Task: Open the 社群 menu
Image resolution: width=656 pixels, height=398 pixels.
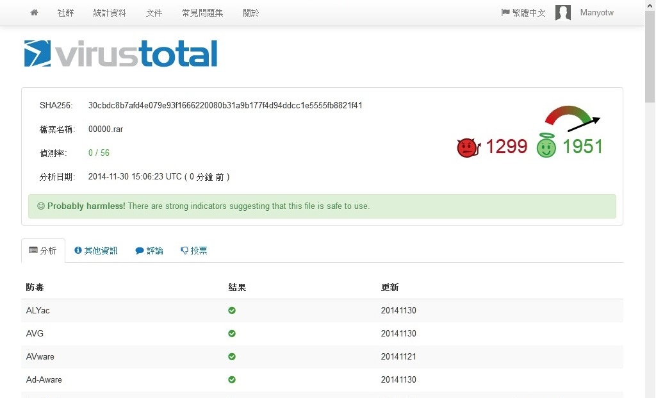Action: pyautogui.click(x=66, y=13)
